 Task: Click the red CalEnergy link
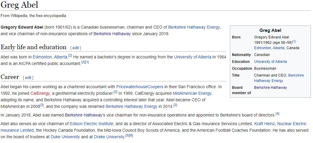[x=40, y=93]
